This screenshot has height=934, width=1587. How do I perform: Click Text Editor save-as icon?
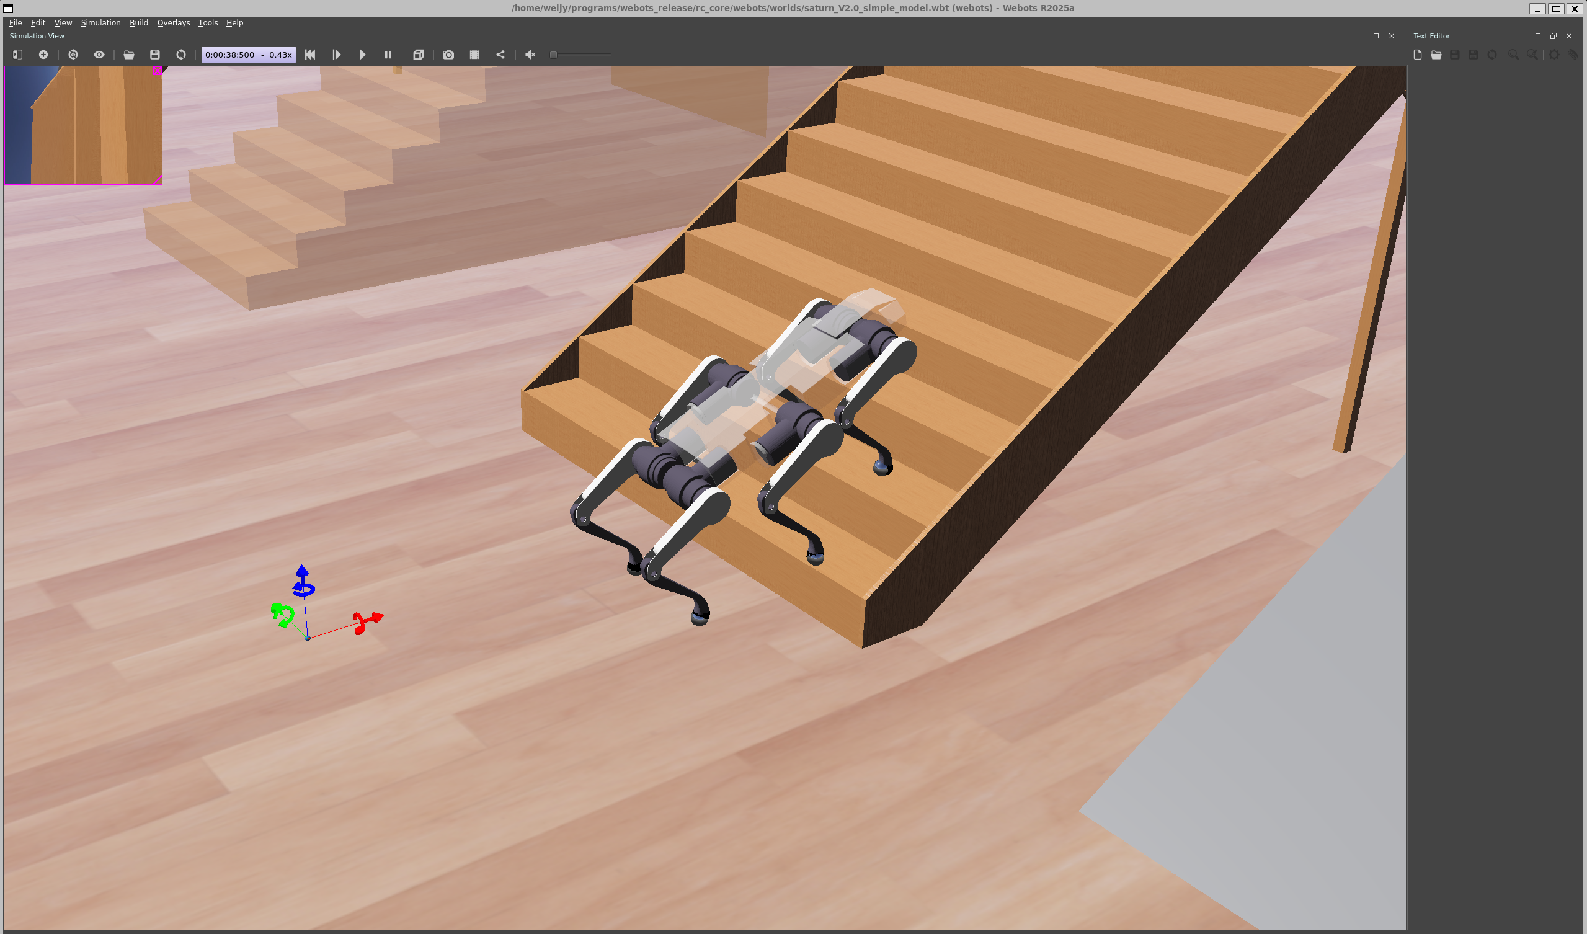click(x=1473, y=55)
